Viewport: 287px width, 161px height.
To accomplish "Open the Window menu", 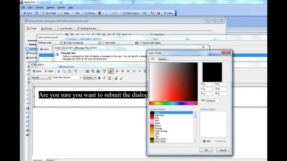I will coord(61,8).
